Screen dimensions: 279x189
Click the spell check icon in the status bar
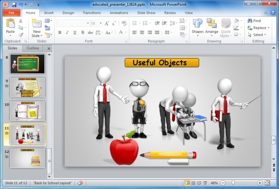80,183
